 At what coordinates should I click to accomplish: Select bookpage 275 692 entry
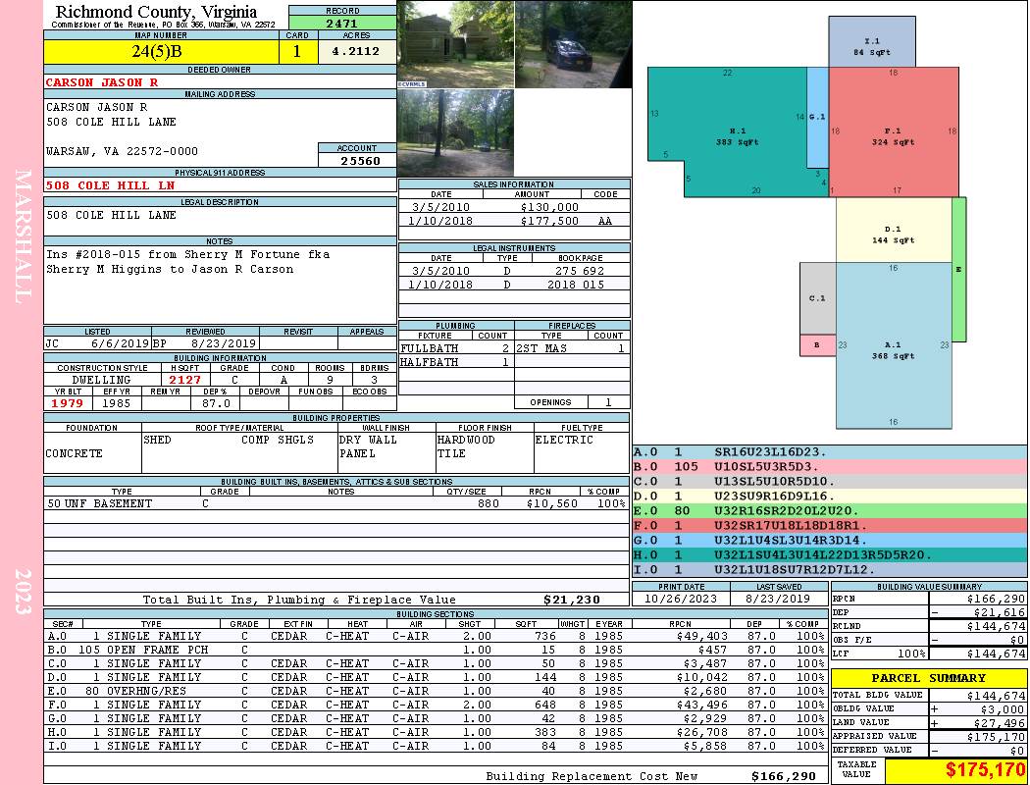580,271
